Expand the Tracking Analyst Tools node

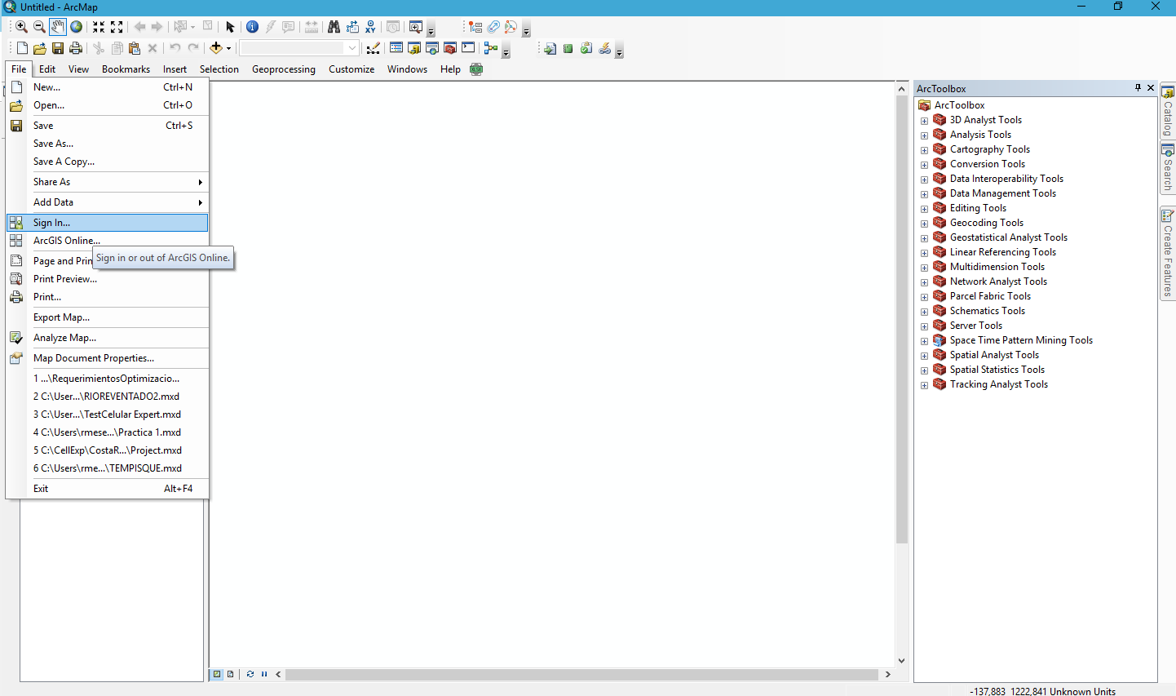point(925,385)
